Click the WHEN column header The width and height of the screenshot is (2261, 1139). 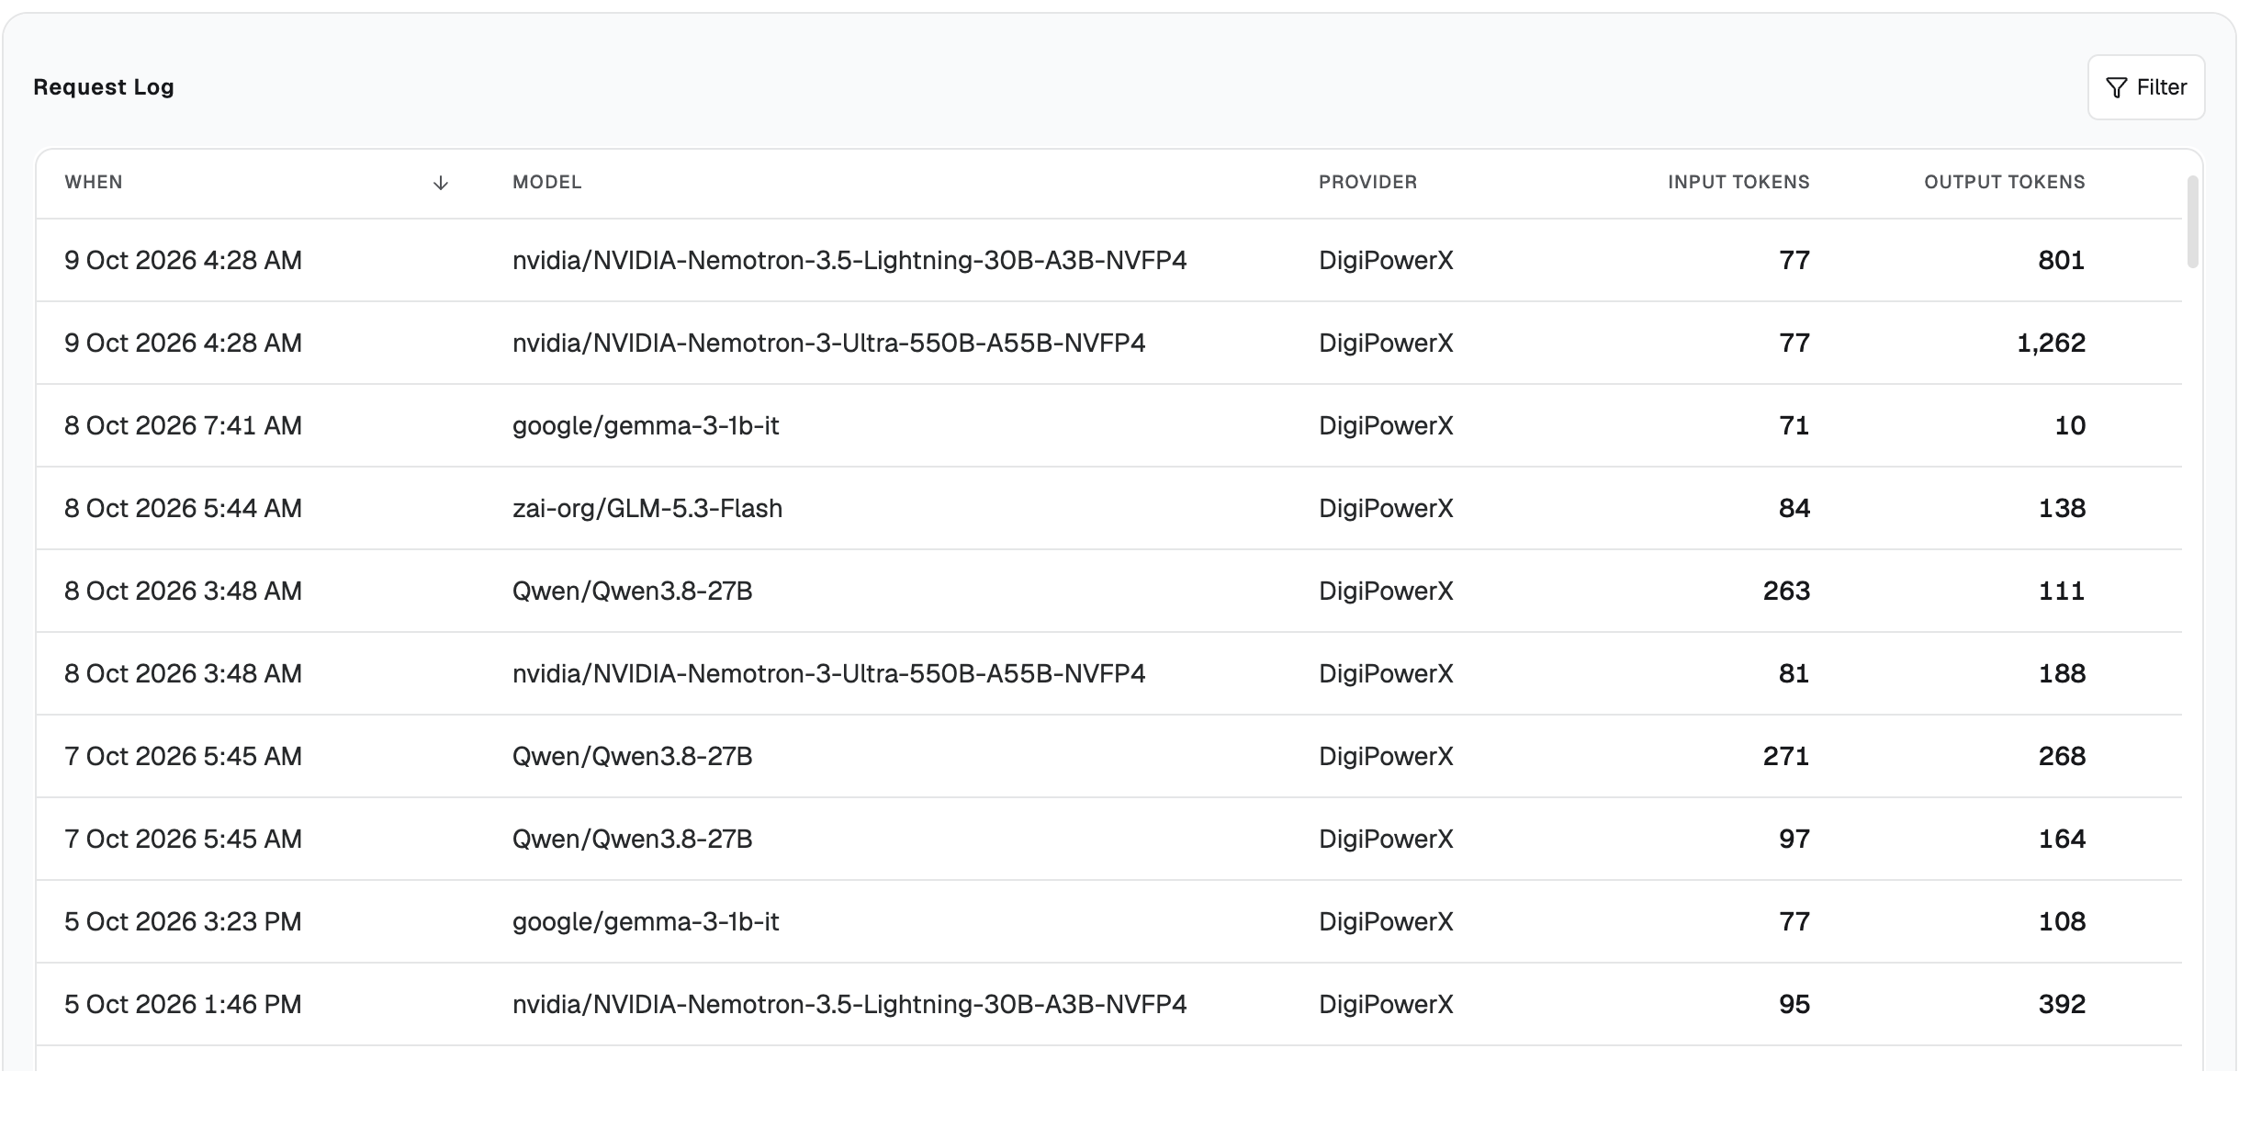click(x=94, y=182)
